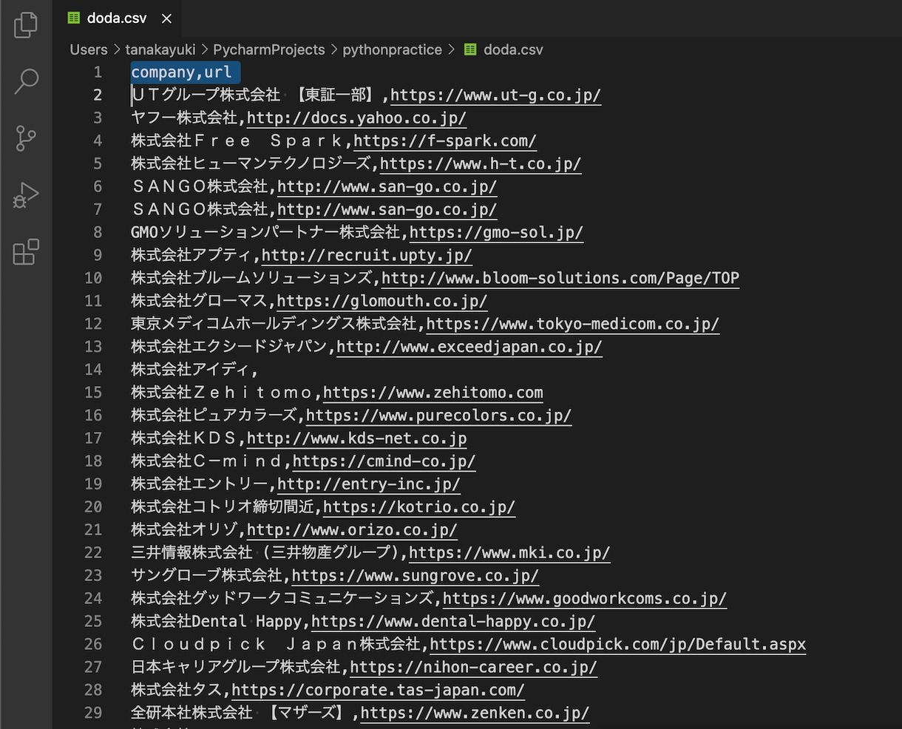Open the Search view in activity bar
The width and height of the screenshot is (902, 729).
click(x=26, y=81)
